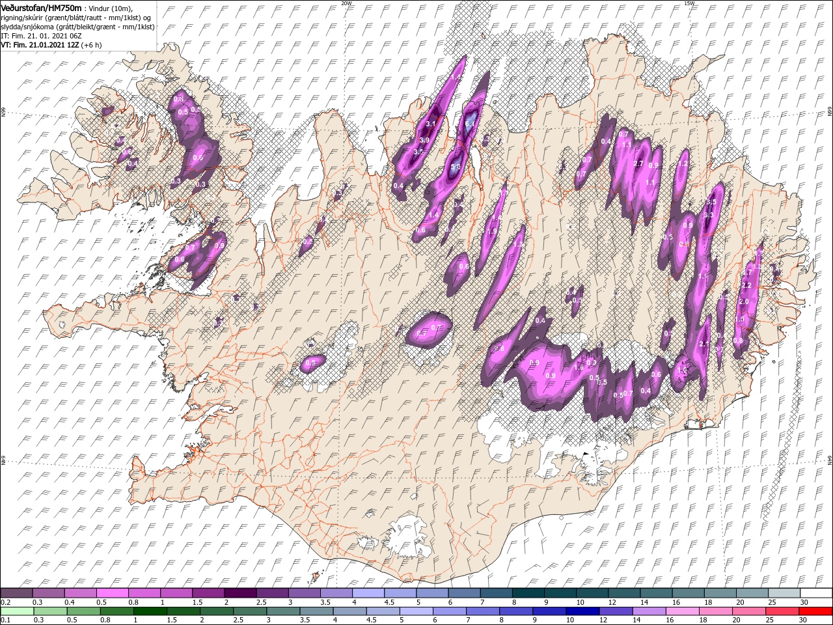Click the 'Vindur (10m)' text in header
The width and height of the screenshot is (833, 625).
[x=109, y=8]
